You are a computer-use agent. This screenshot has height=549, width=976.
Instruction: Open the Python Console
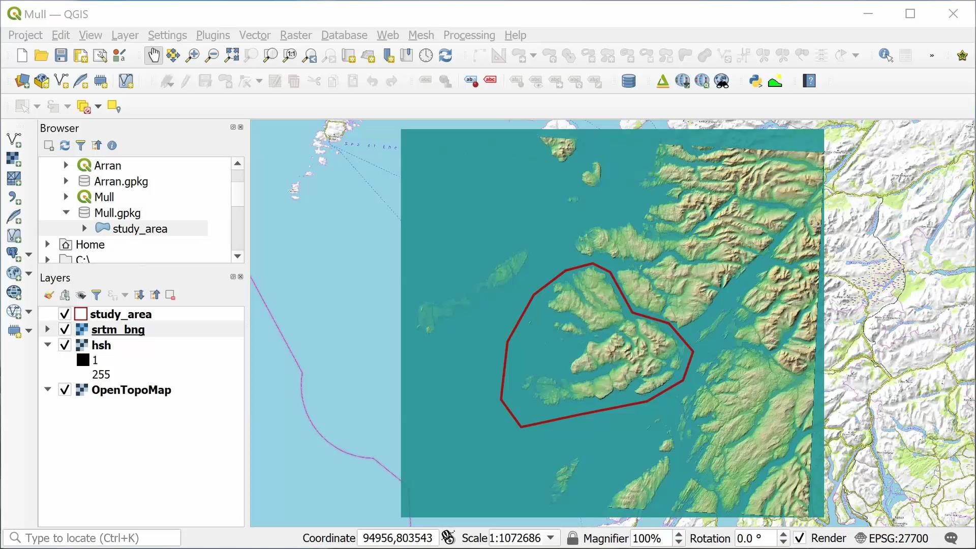pyautogui.click(x=756, y=80)
